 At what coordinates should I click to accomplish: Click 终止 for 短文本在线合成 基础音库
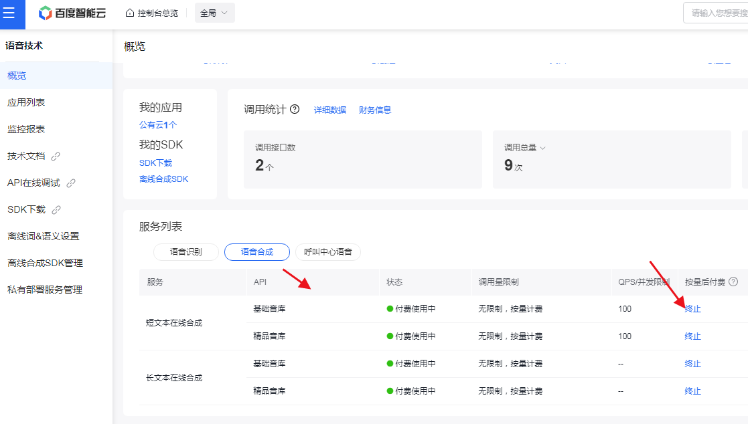692,309
